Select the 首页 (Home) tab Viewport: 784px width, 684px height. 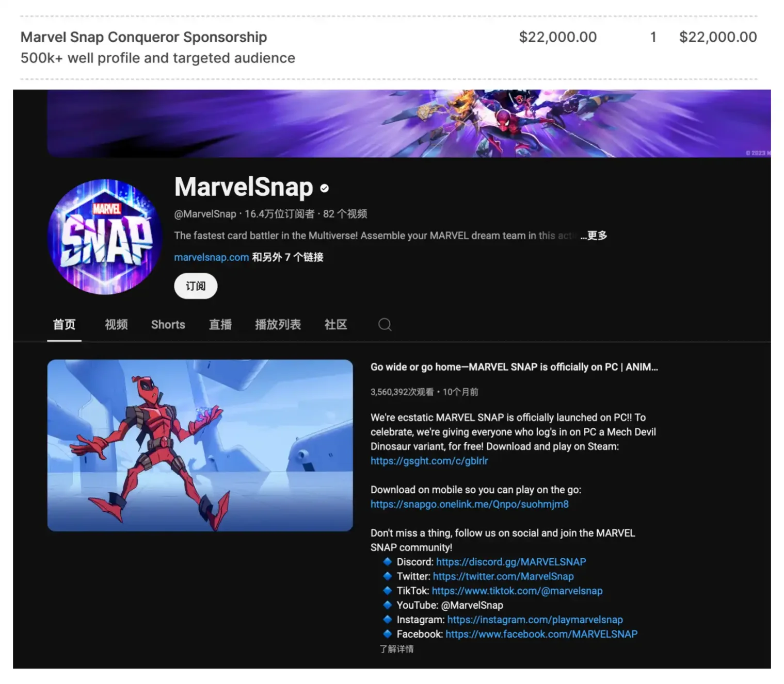64,325
